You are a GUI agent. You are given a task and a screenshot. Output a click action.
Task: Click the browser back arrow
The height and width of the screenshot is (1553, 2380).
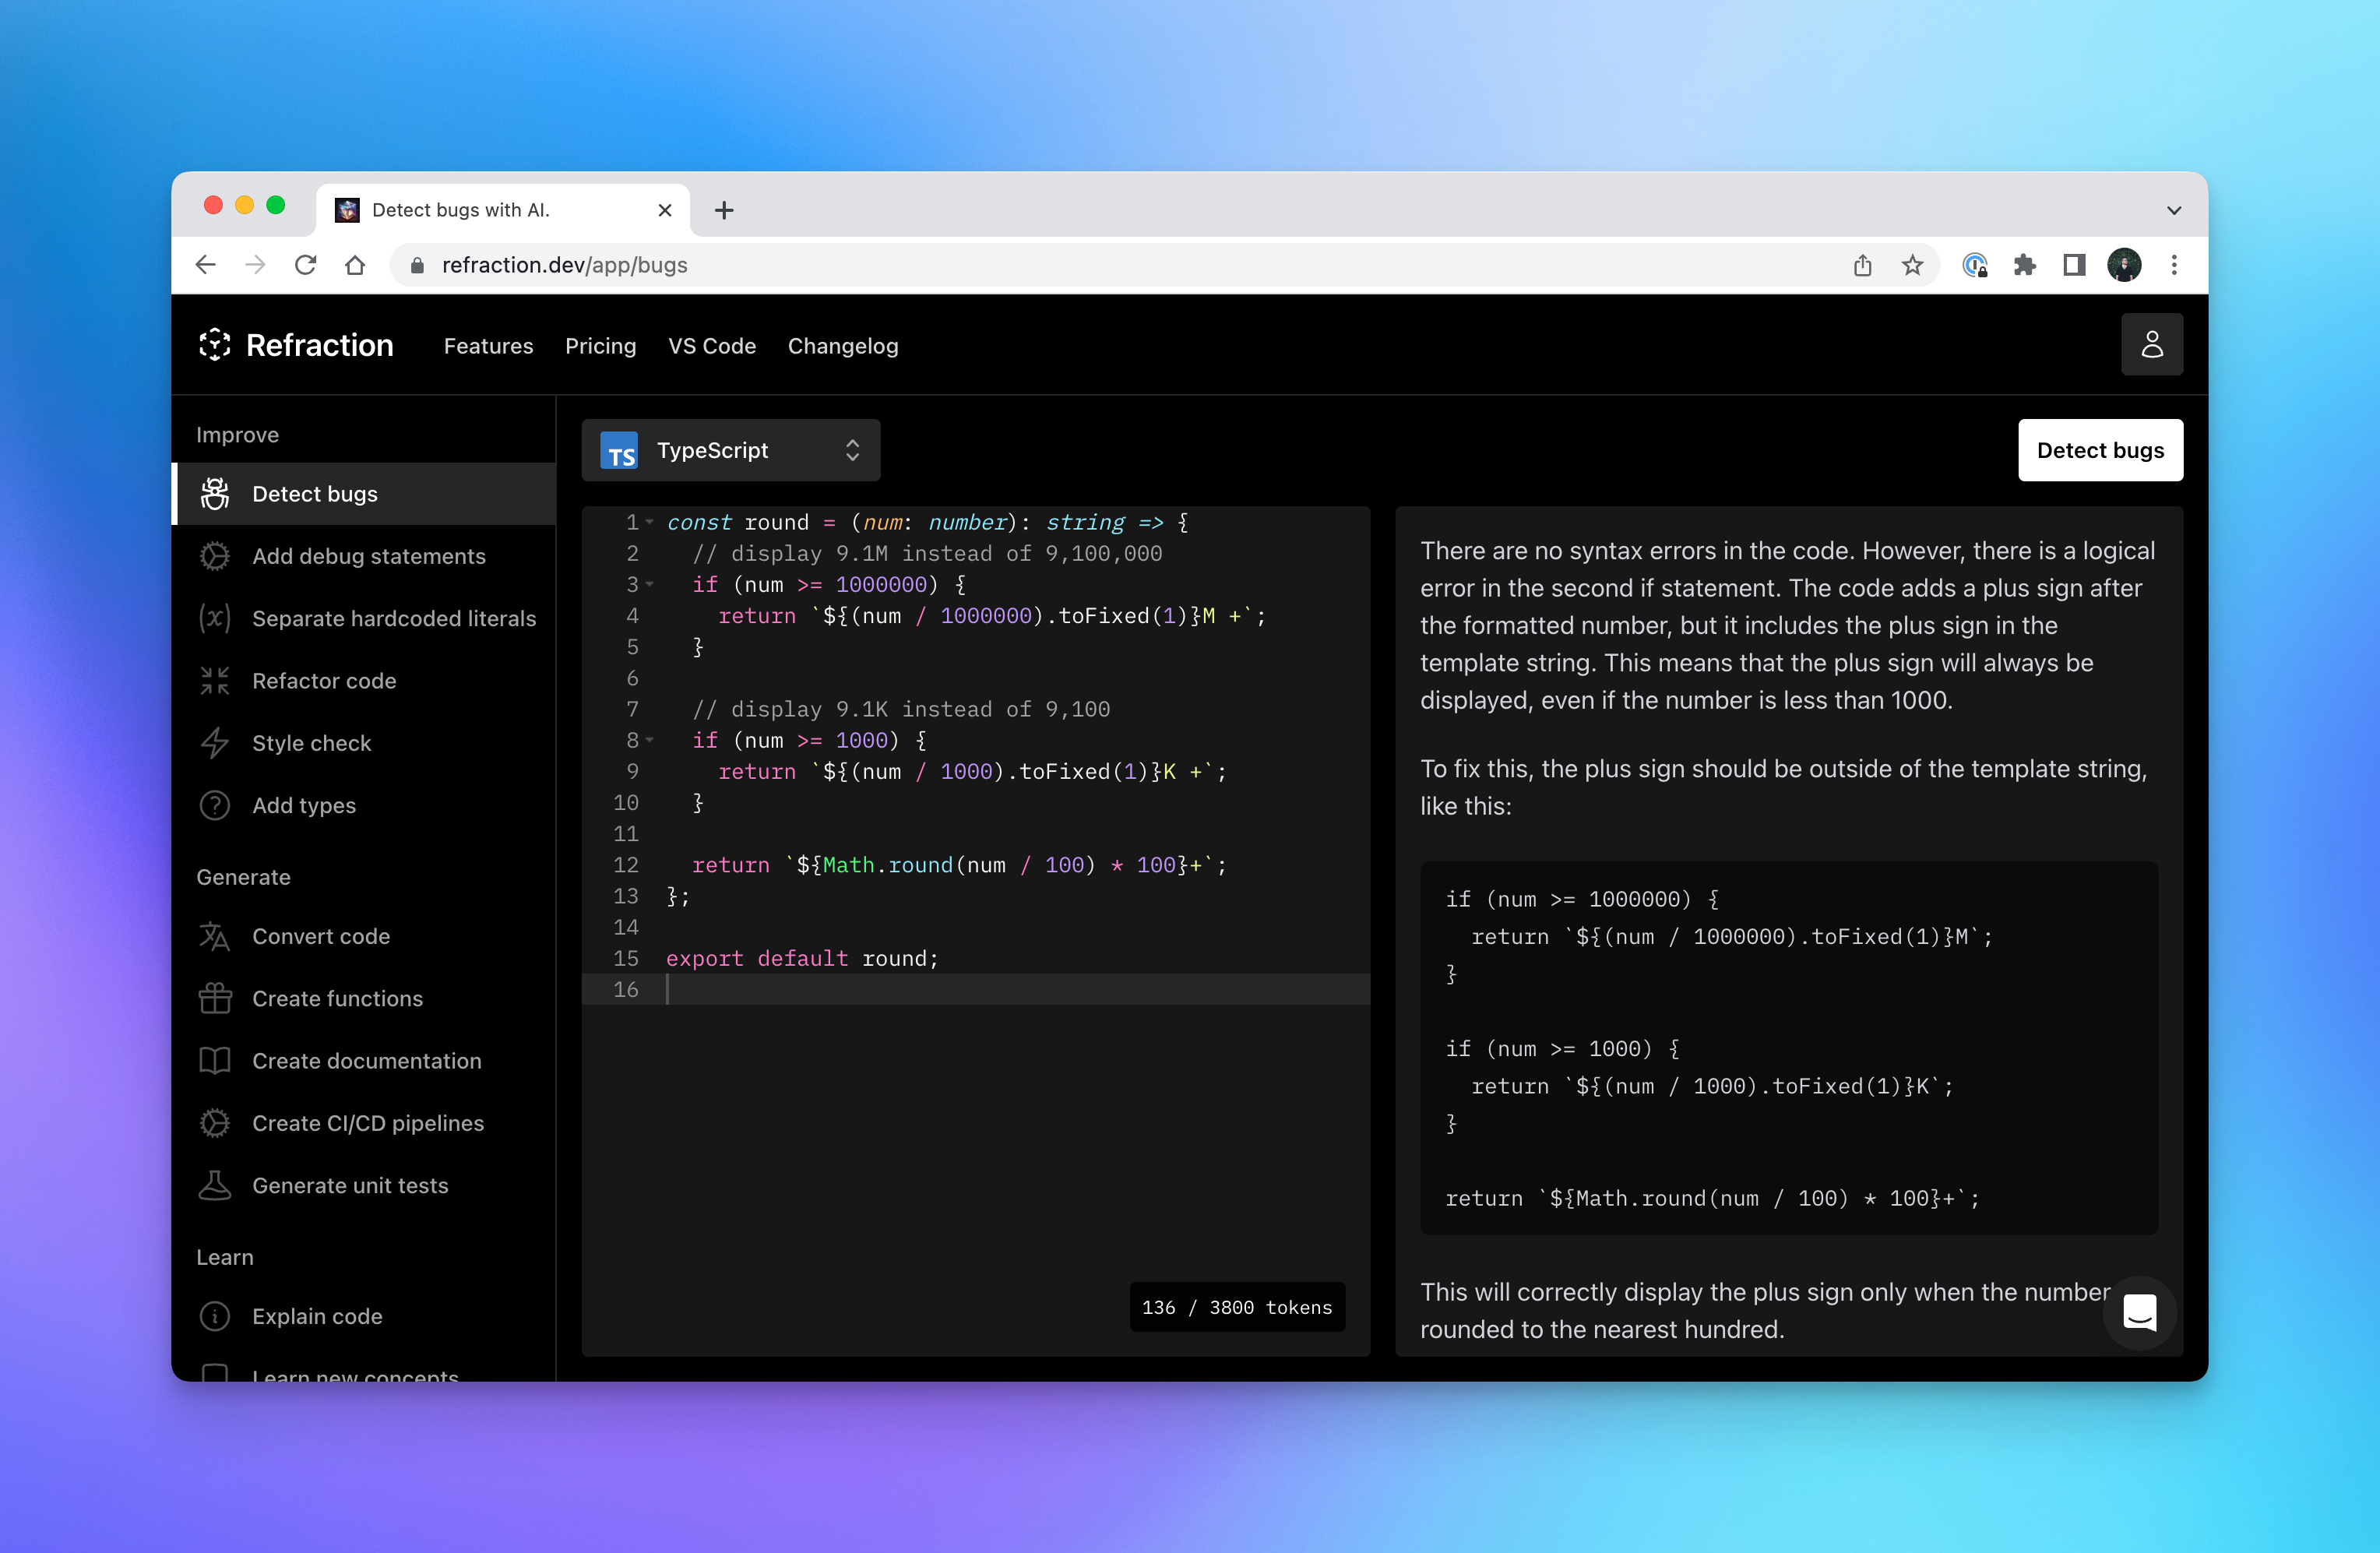pyautogui.click(x=206, y=265)
